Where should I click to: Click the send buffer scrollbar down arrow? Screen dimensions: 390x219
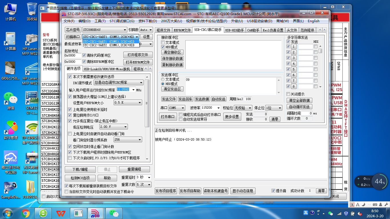tap(279, 92)
